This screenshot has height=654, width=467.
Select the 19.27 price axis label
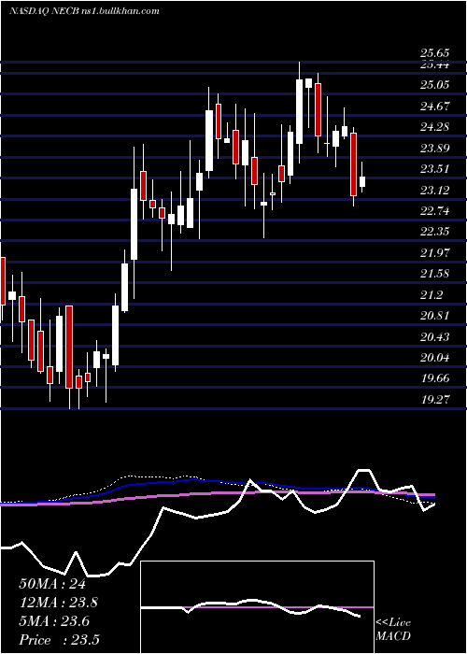click(435, 400)
